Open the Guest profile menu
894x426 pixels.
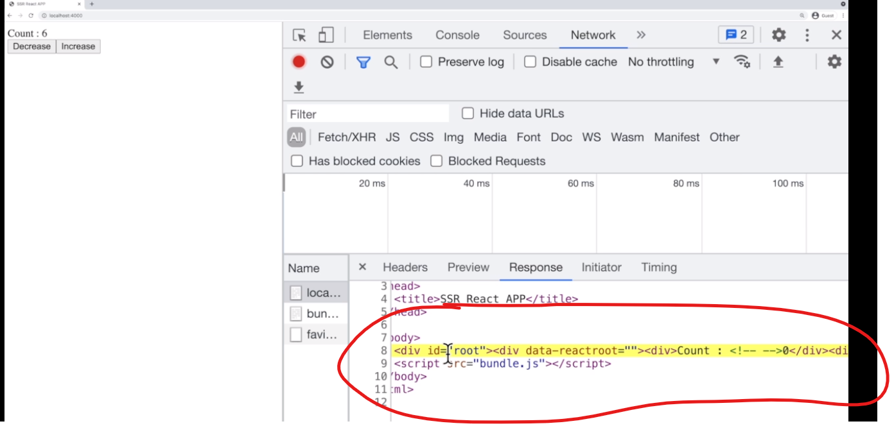pos(823,15)
